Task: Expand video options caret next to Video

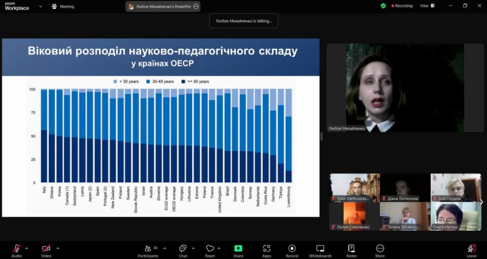Action: [57, 248]
